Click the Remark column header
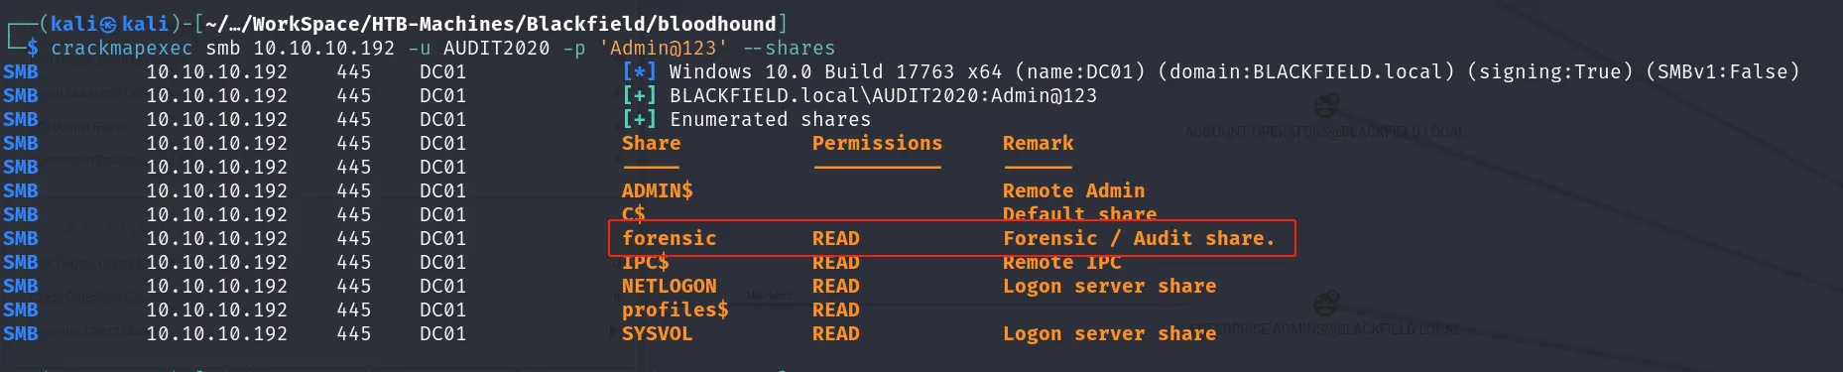 1038,143
